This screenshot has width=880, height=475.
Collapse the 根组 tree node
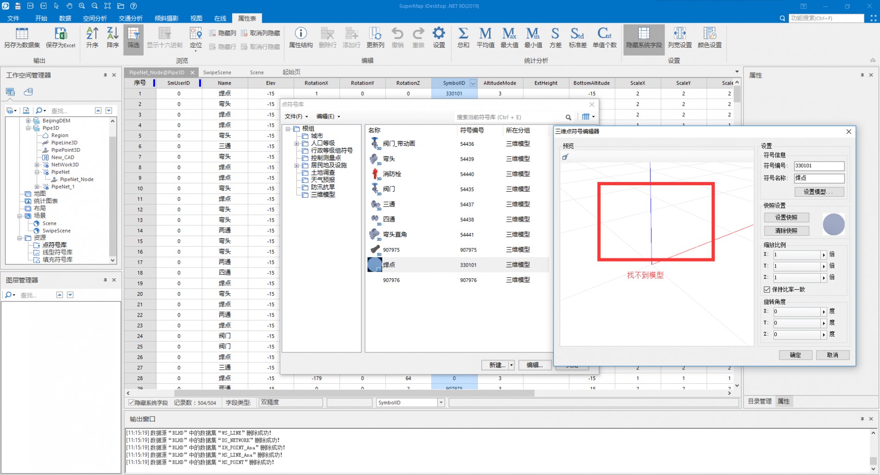tap(288, 129)
